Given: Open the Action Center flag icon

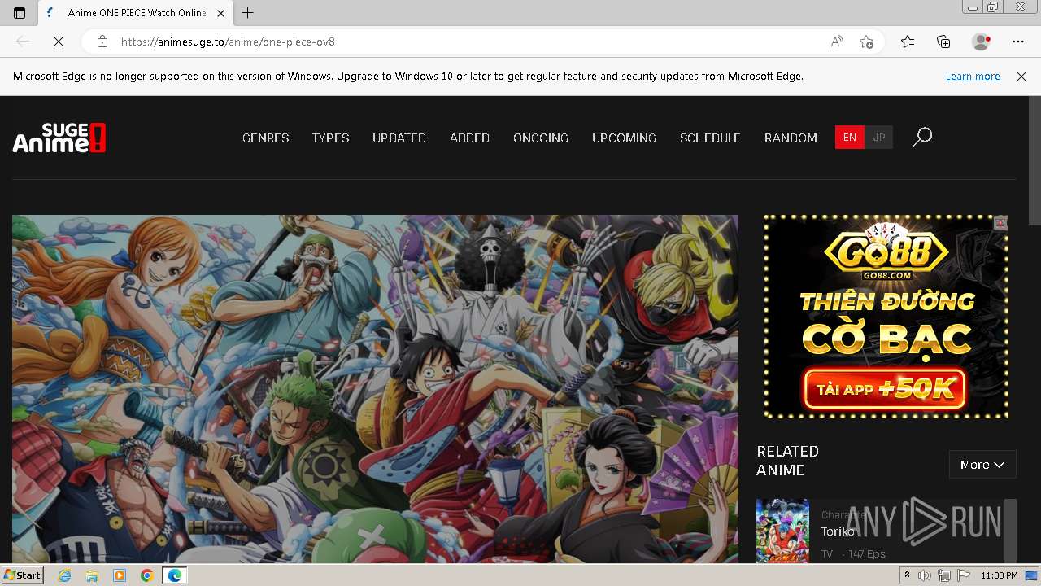Looking at the screenshot, I should 963,575.
